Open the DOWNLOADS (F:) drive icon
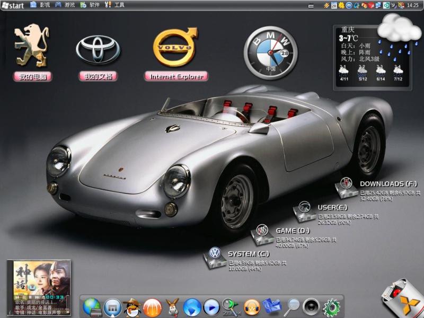Image resolution: width=424 pixels, height=318 pixels. (347, 186)
